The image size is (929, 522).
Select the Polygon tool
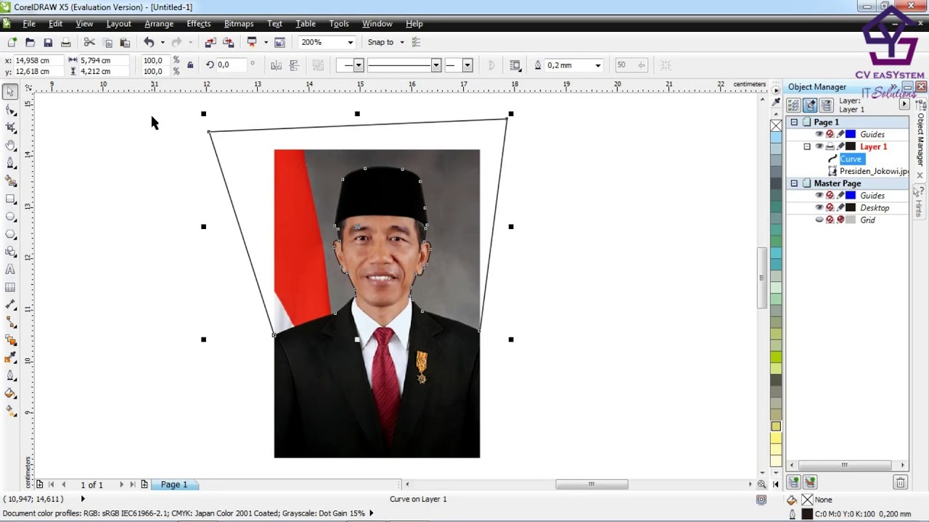(x=10, y=234)
